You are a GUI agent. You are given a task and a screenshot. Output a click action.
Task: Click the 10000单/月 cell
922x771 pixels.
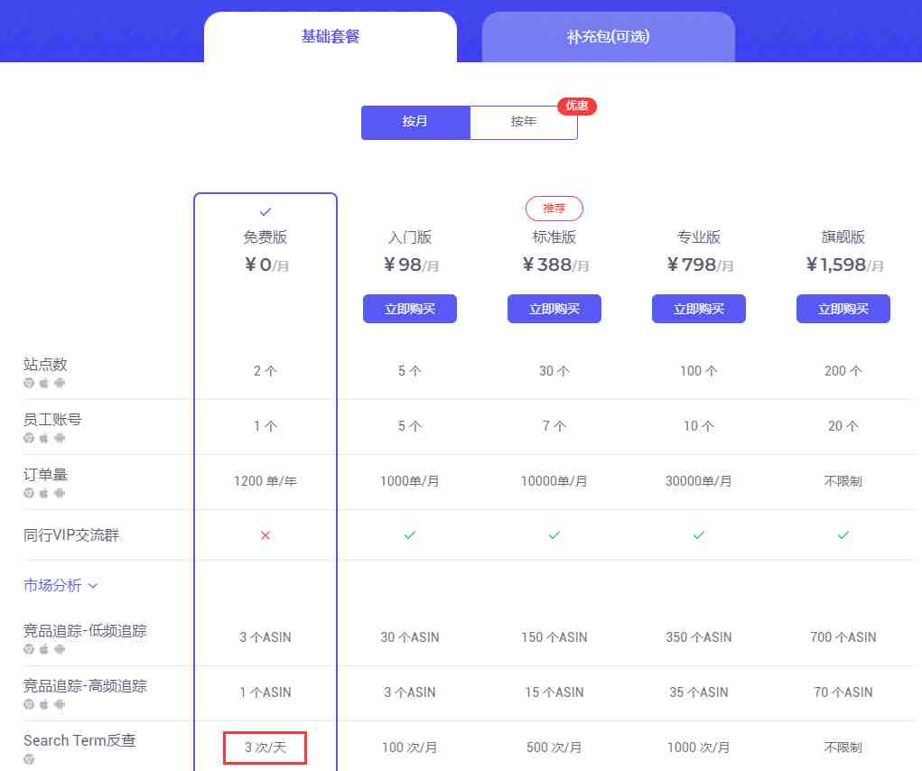pos(554,481)
